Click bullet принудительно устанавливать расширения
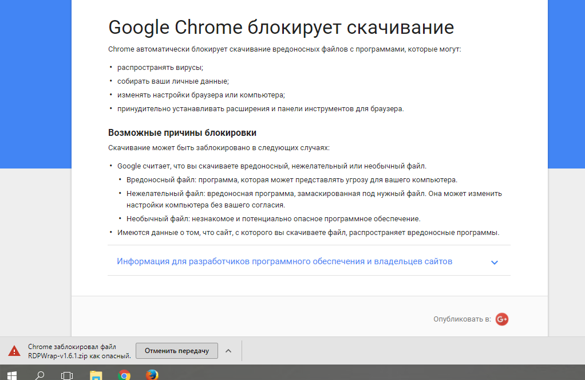This screenshot has height=380, width=585. pyautogui.click(x=260, y=109)
